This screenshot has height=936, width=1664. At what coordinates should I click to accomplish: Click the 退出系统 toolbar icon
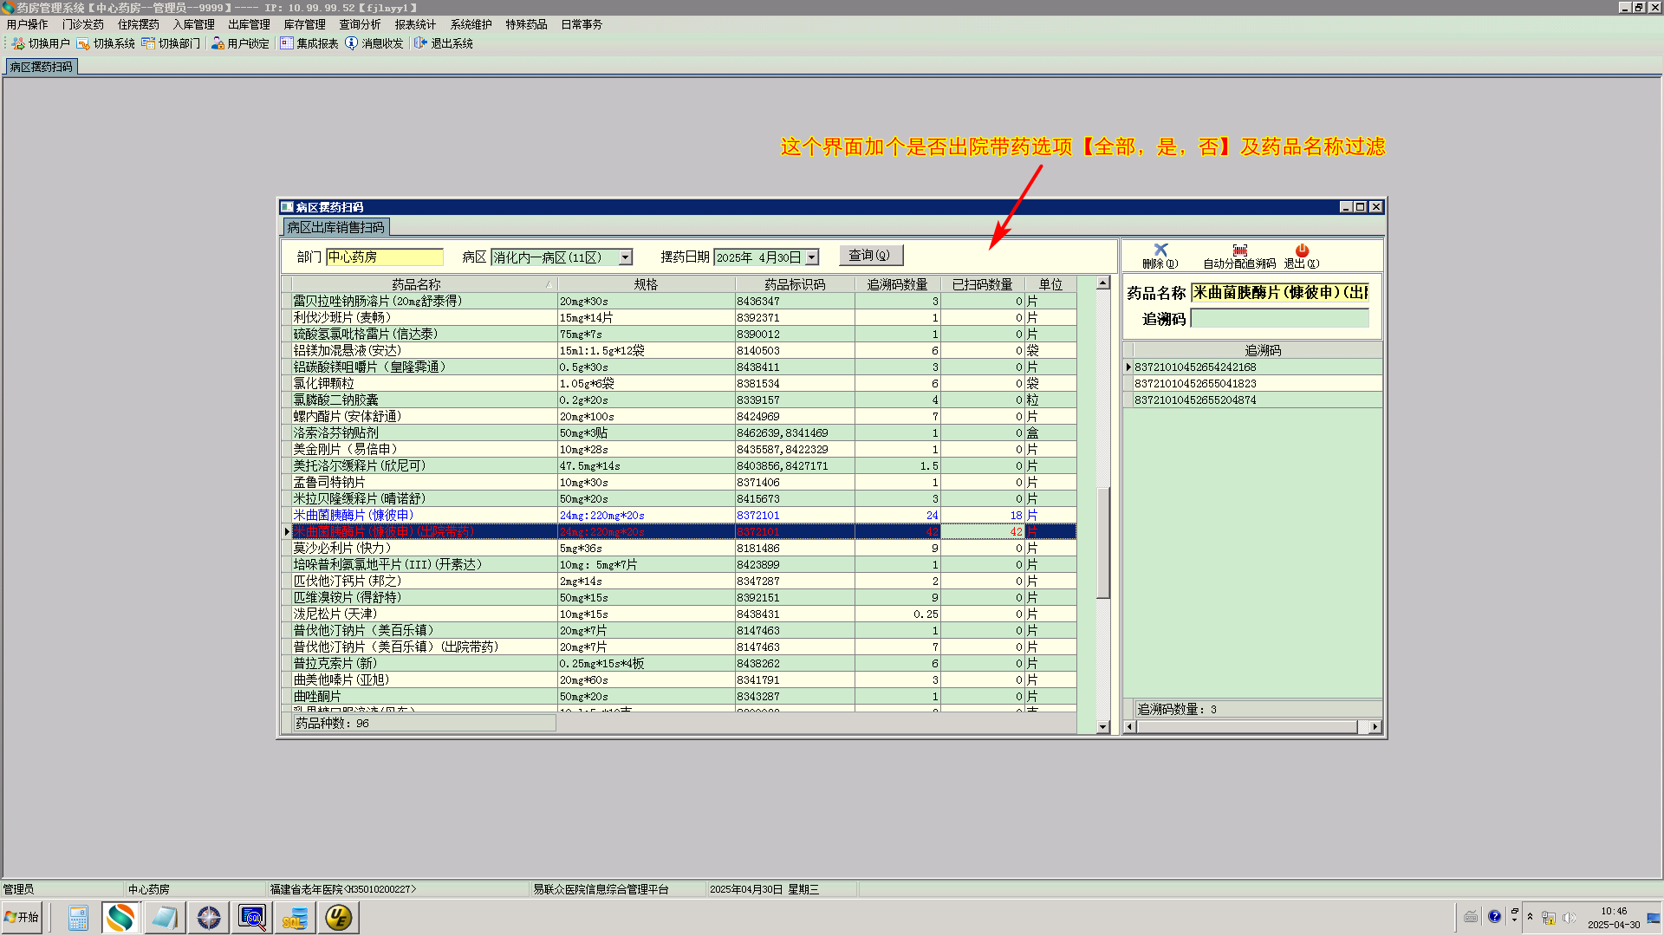pos(421,43)
